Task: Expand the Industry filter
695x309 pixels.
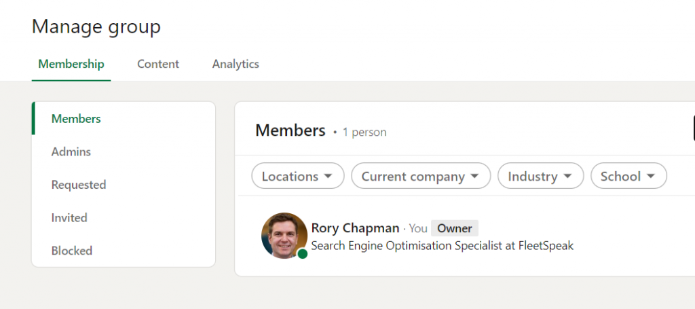Action: pyautogui.click(x=541, y=176)
